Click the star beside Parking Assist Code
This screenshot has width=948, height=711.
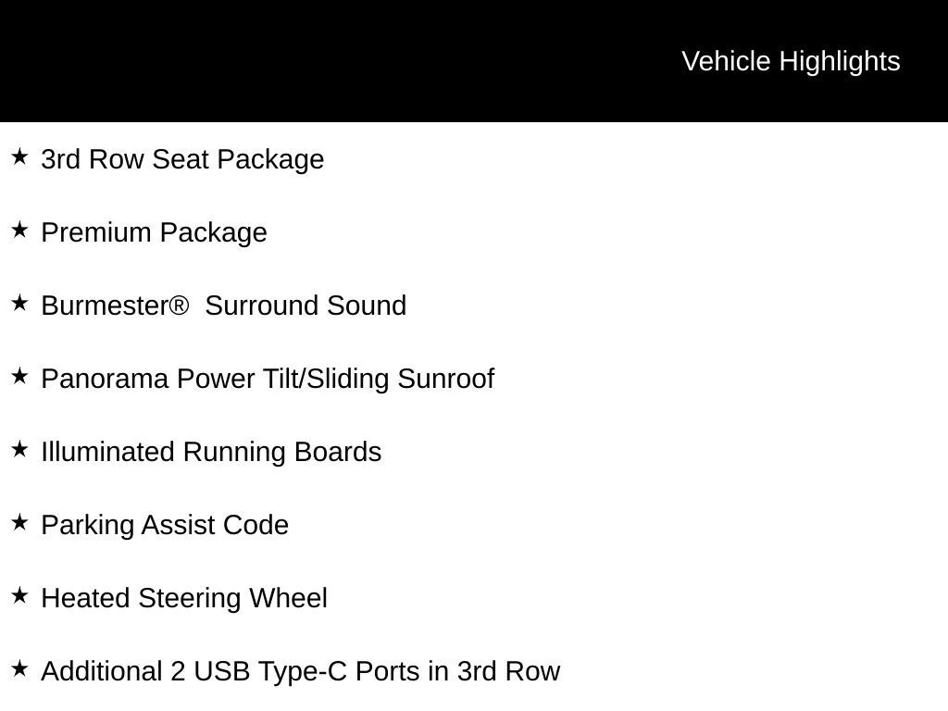pos(19,522)
